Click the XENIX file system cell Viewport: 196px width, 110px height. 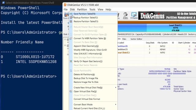[x=163, y=50]
